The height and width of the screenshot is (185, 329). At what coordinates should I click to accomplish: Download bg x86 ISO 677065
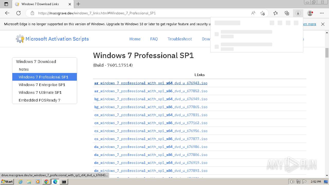(x=151, y=107)
